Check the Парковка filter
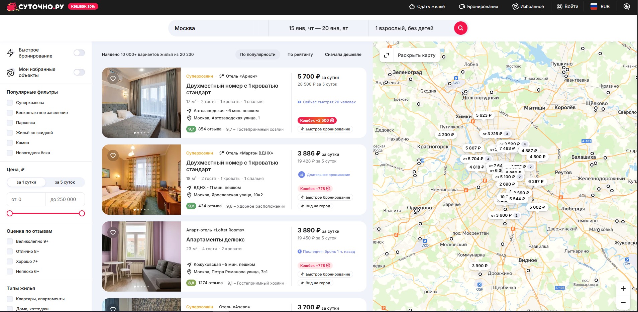Screen dimensions: 638x312 click(x=10, y=123)
